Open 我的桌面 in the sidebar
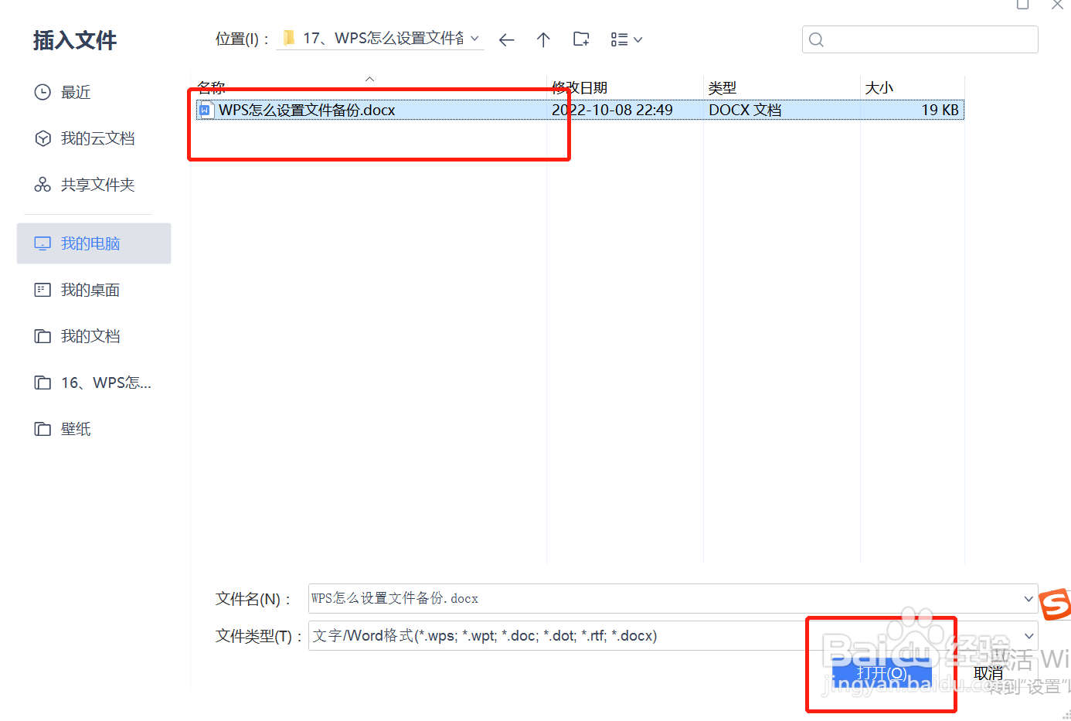 point(93,290)
